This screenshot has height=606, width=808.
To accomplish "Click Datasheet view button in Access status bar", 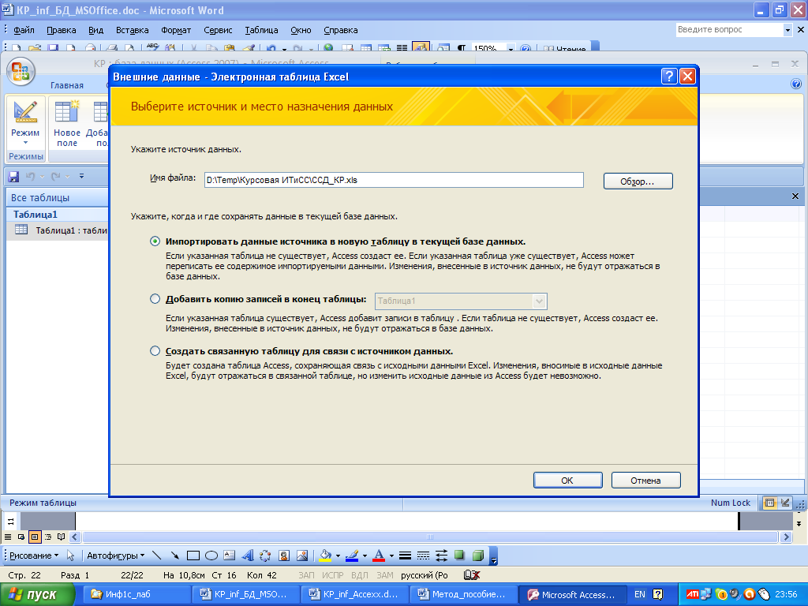I will [x=769, y=503].
